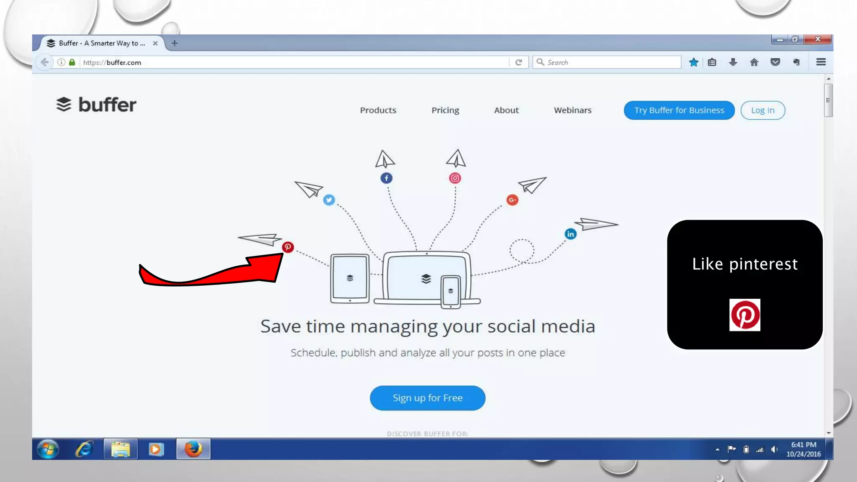This screenshot has height=482, width=857.
Task: Click the site identity padlock icon
Action: [x=72, y=62]
